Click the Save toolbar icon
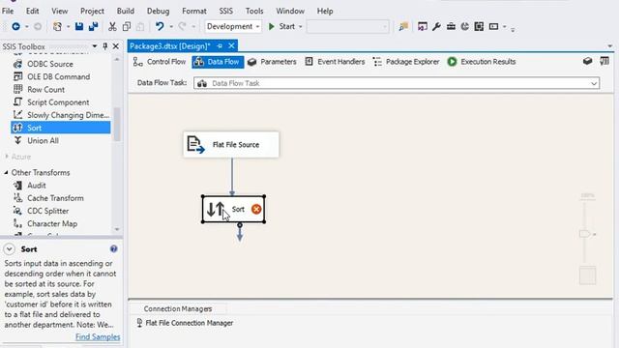The height and width of the screenshot is (348, 619). [x=79, y=26]
